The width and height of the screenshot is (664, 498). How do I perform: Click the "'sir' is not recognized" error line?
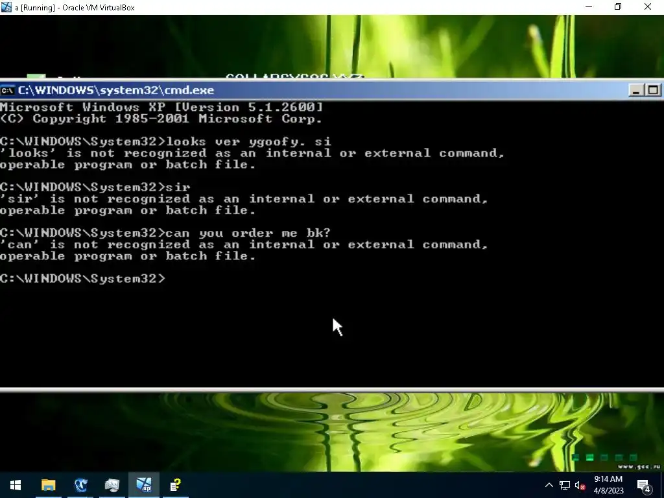tap(244, 198)
